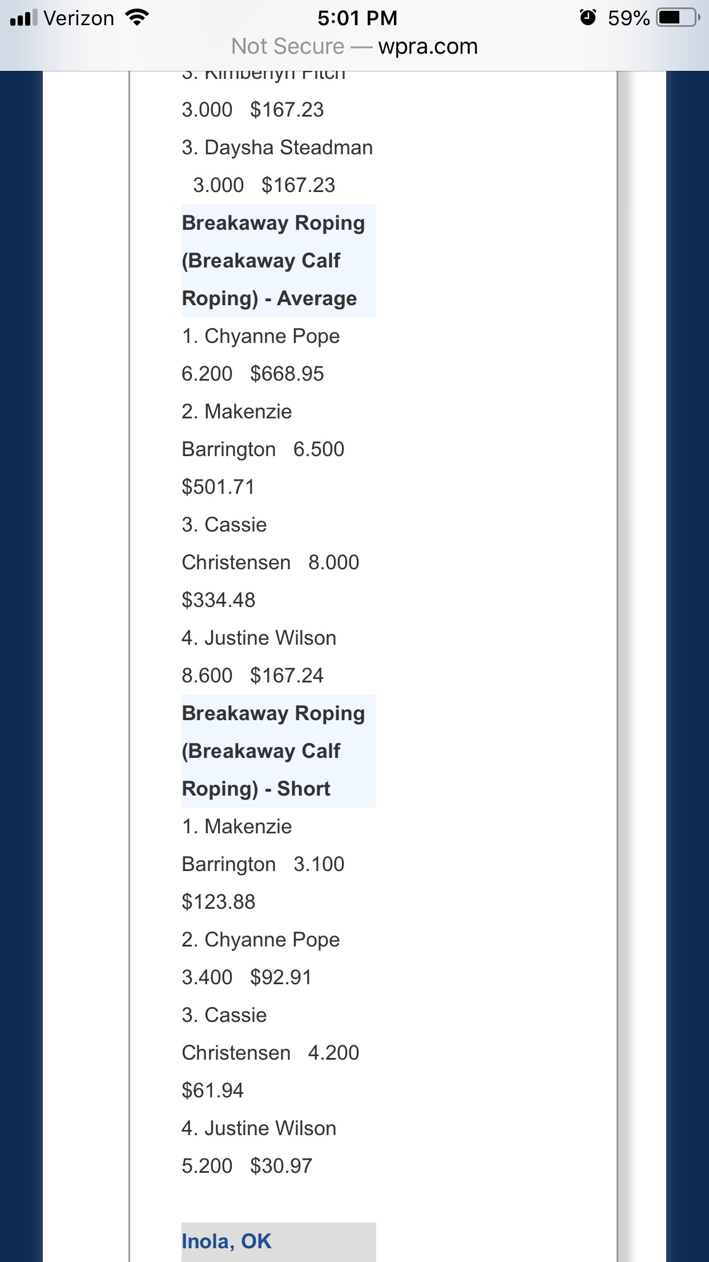Open the Inola, OK rodeo link

point(227,1241)
